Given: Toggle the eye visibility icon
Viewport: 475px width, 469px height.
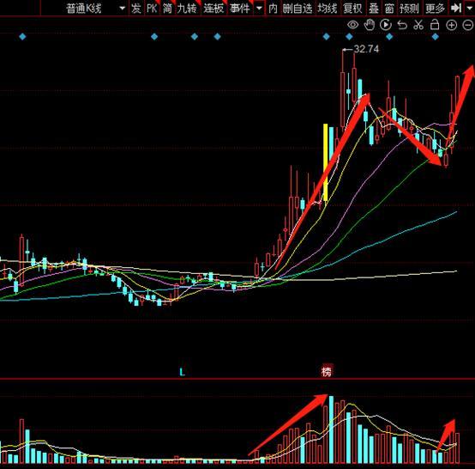Looking at the screenshot, I should [353, 25].
